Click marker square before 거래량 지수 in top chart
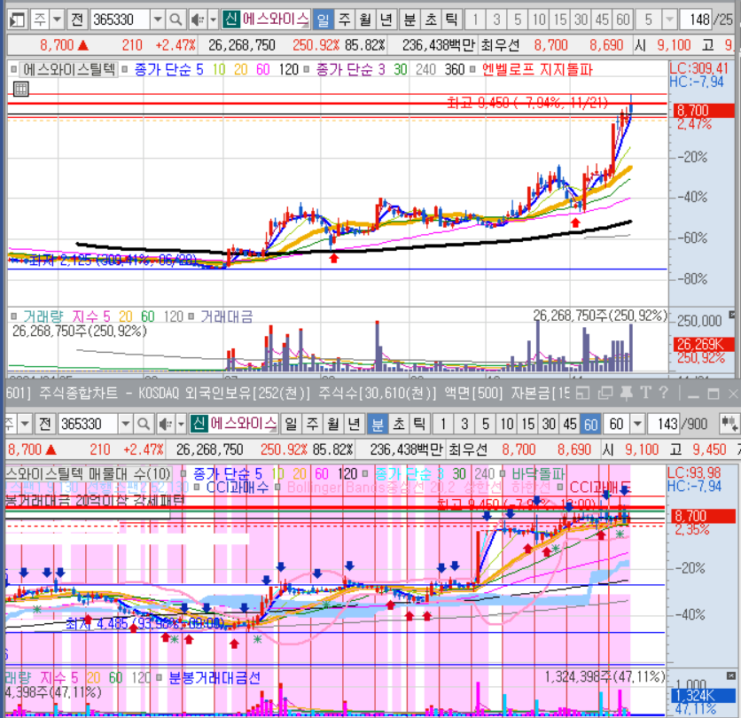 [13, 316]
